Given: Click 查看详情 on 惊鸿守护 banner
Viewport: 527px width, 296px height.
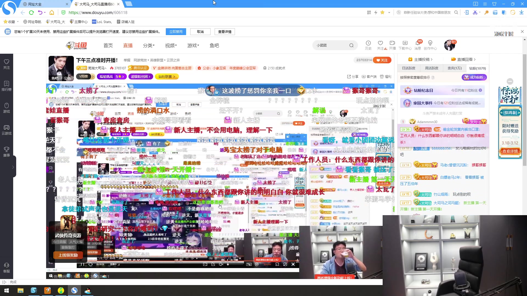Looking at the screenshot, I should coord(510,151).
